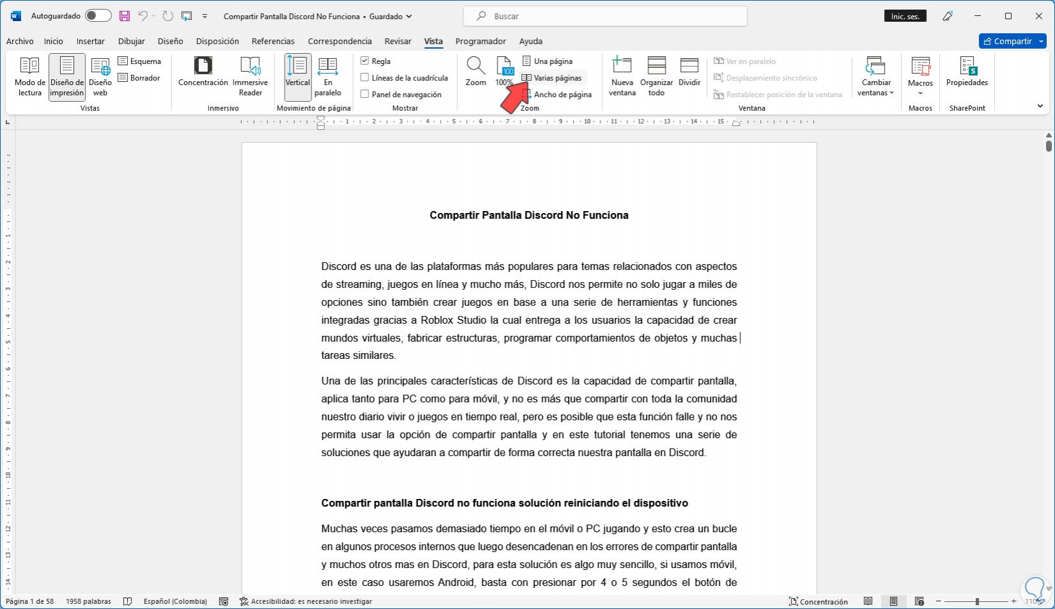Open the Dibujar tab

pyautogui.click(x=132, y=42)
